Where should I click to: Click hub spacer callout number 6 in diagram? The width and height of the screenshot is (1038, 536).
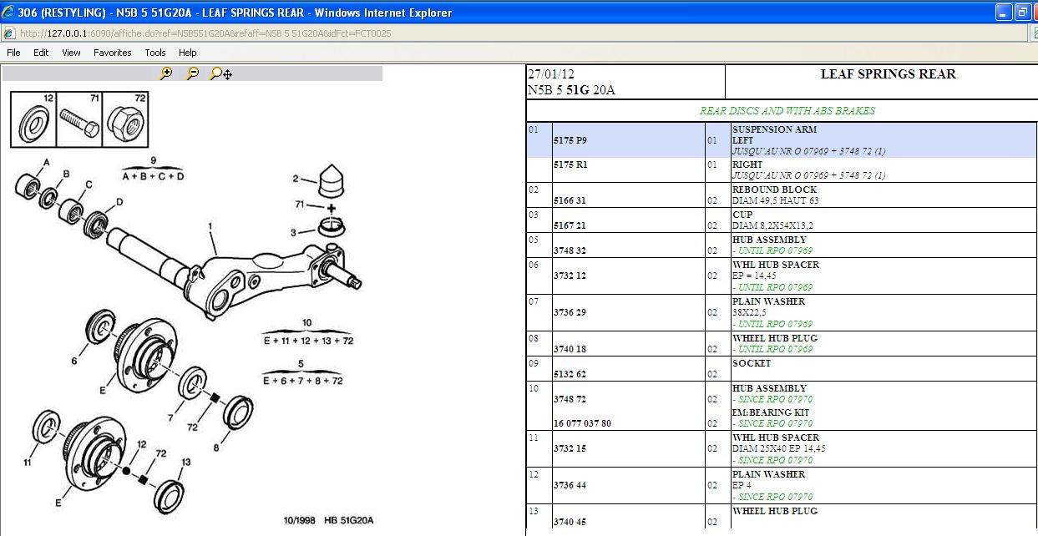(73, 361)
